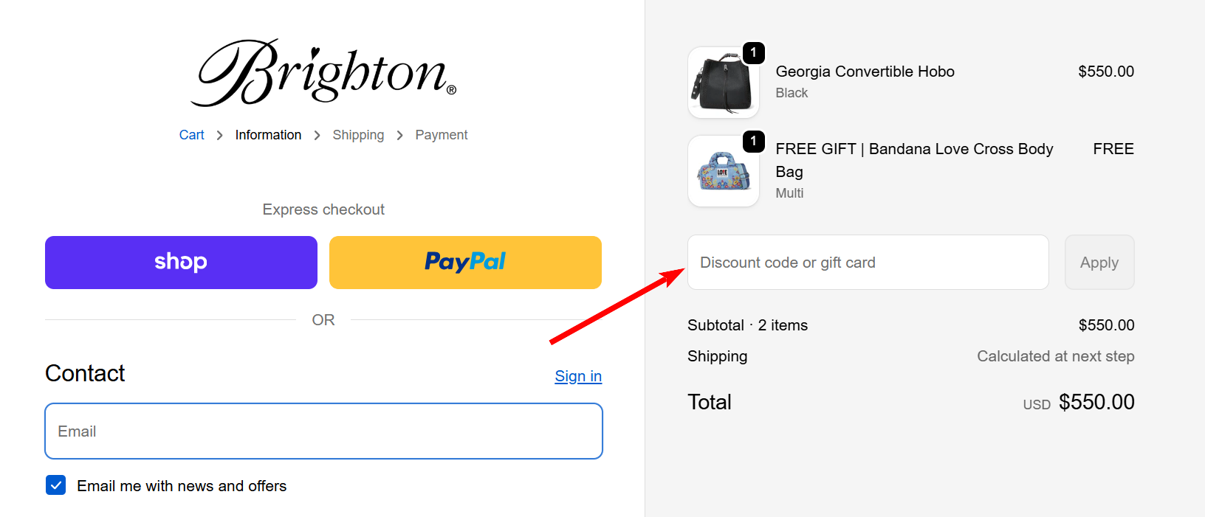The height and width of the screenshot is (517, 1205).
Task: Click the Total amount of $550.00
Action: 1096,402
